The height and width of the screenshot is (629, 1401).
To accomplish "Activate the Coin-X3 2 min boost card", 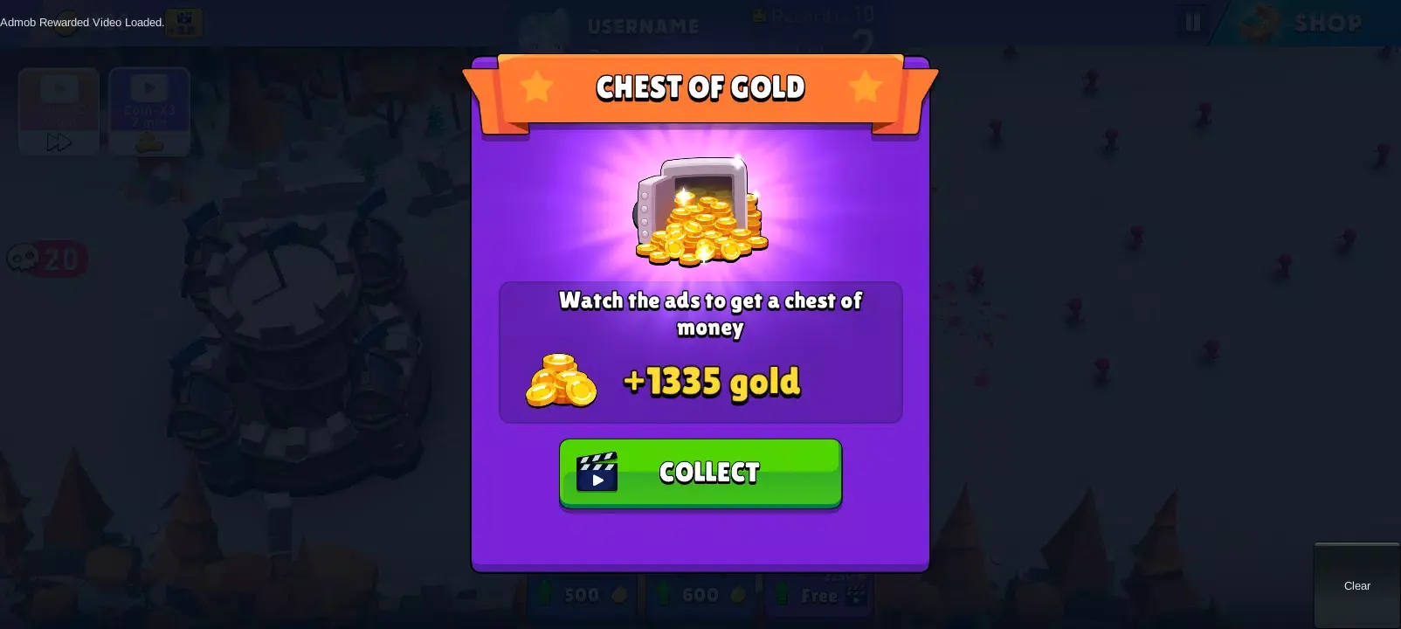I will tap(149, 112).
